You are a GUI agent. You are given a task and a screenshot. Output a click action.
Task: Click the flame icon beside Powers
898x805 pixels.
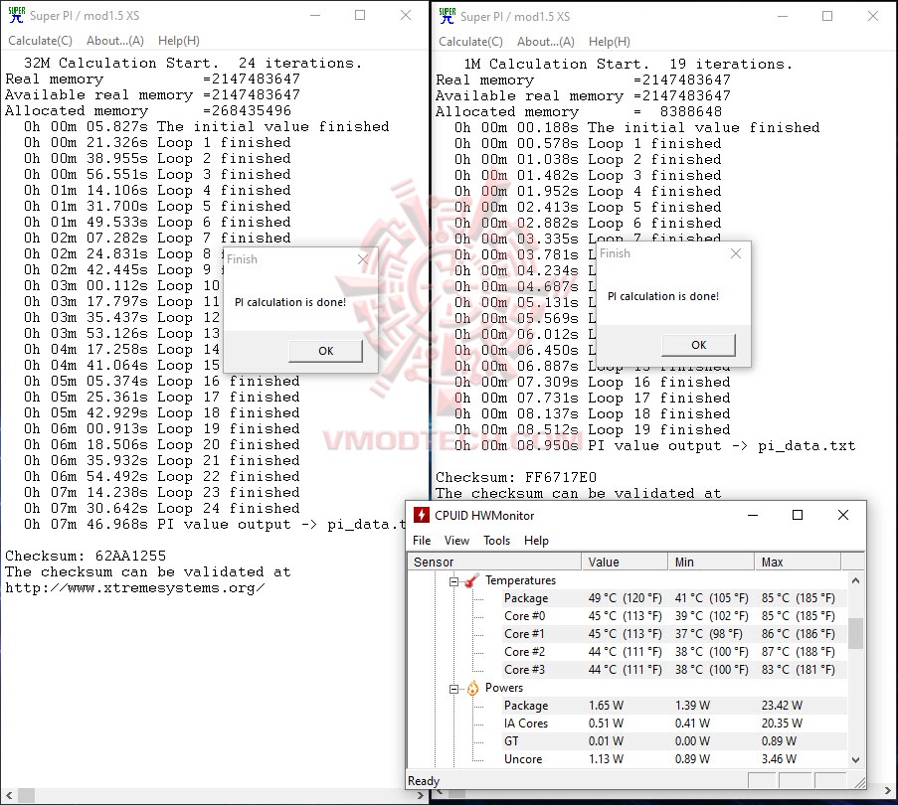[472, 688]
